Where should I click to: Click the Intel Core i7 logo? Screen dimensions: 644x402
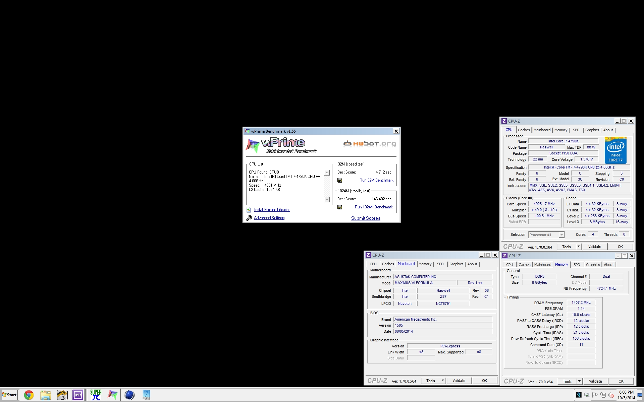pos(615,150)
